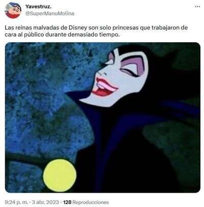Image resolution: width=204 pixels, height=207 pixels.
Task: Click Maleficent's pointed nose in the image
Action: click(x=100, y=72)
